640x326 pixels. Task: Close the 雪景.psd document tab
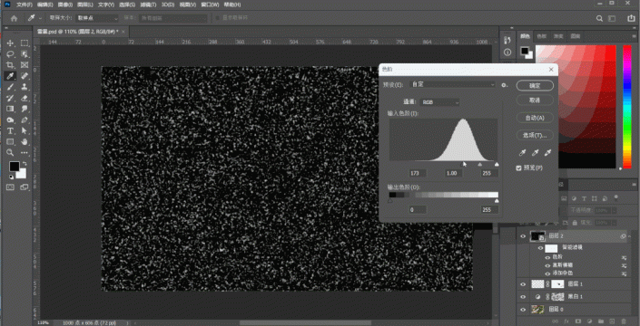pos(123,32)
